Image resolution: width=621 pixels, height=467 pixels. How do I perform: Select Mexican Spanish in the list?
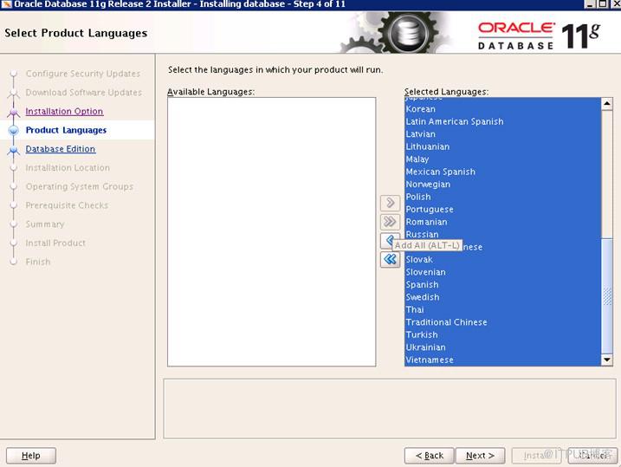coord(503,172)
